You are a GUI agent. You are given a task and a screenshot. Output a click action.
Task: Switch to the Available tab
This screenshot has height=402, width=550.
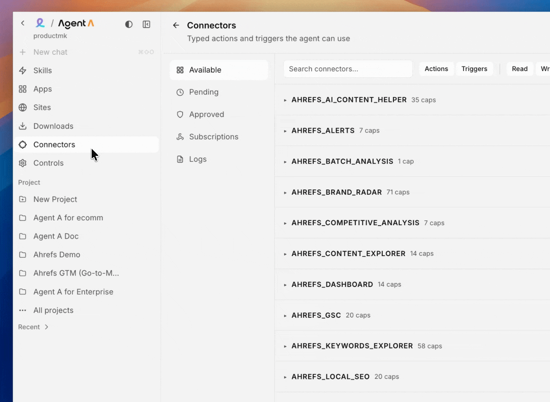[x=219, y=70]
